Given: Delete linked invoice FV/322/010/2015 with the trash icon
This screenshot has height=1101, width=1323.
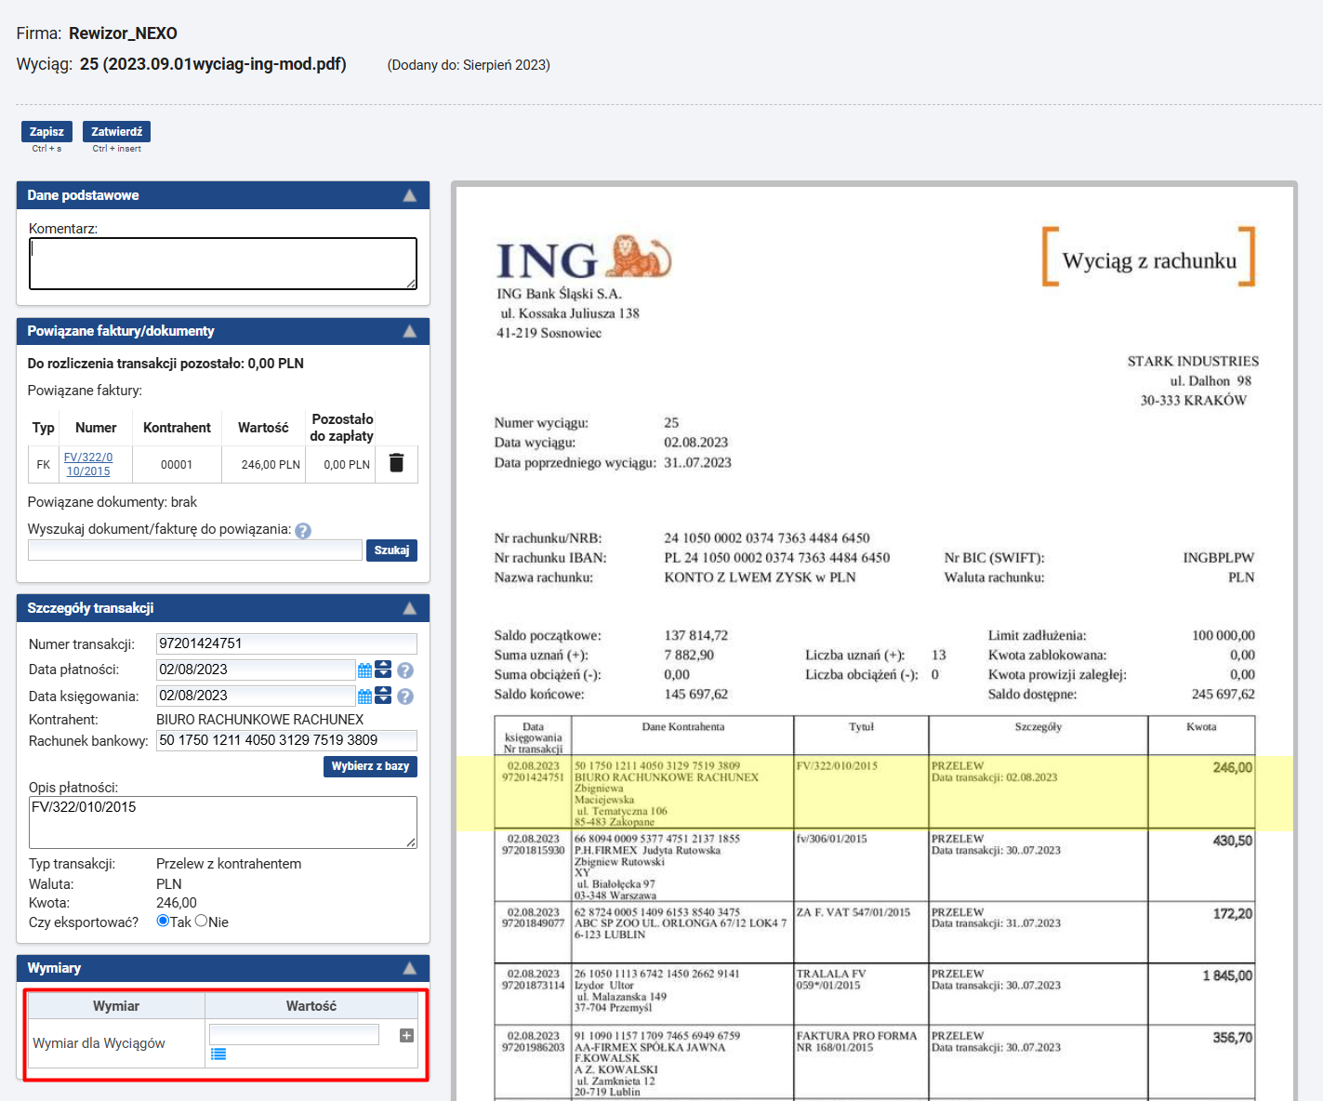Looking at the screenshot, I should point(396,463).
